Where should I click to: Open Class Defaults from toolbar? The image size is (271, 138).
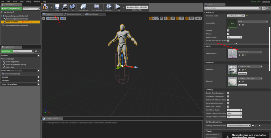pos(96,7)
